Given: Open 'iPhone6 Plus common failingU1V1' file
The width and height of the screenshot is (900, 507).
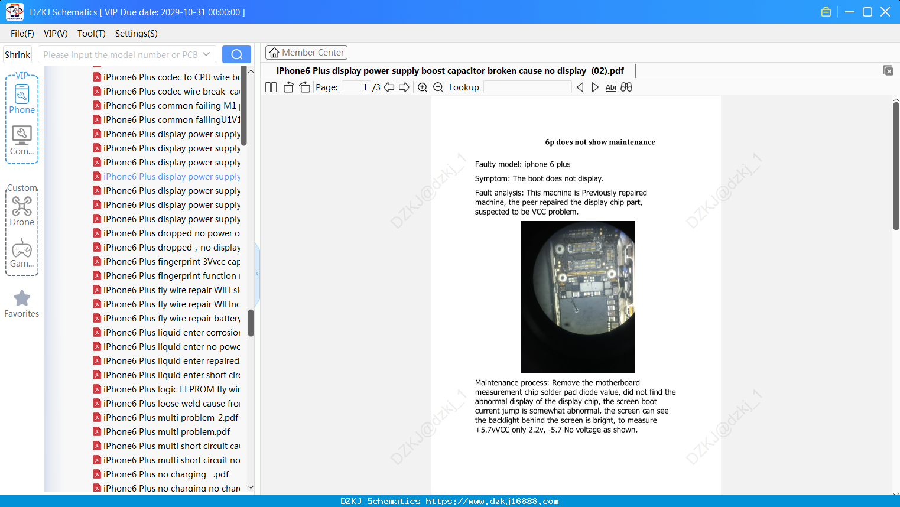Looking at the screenshot, I should click(167, 120).
